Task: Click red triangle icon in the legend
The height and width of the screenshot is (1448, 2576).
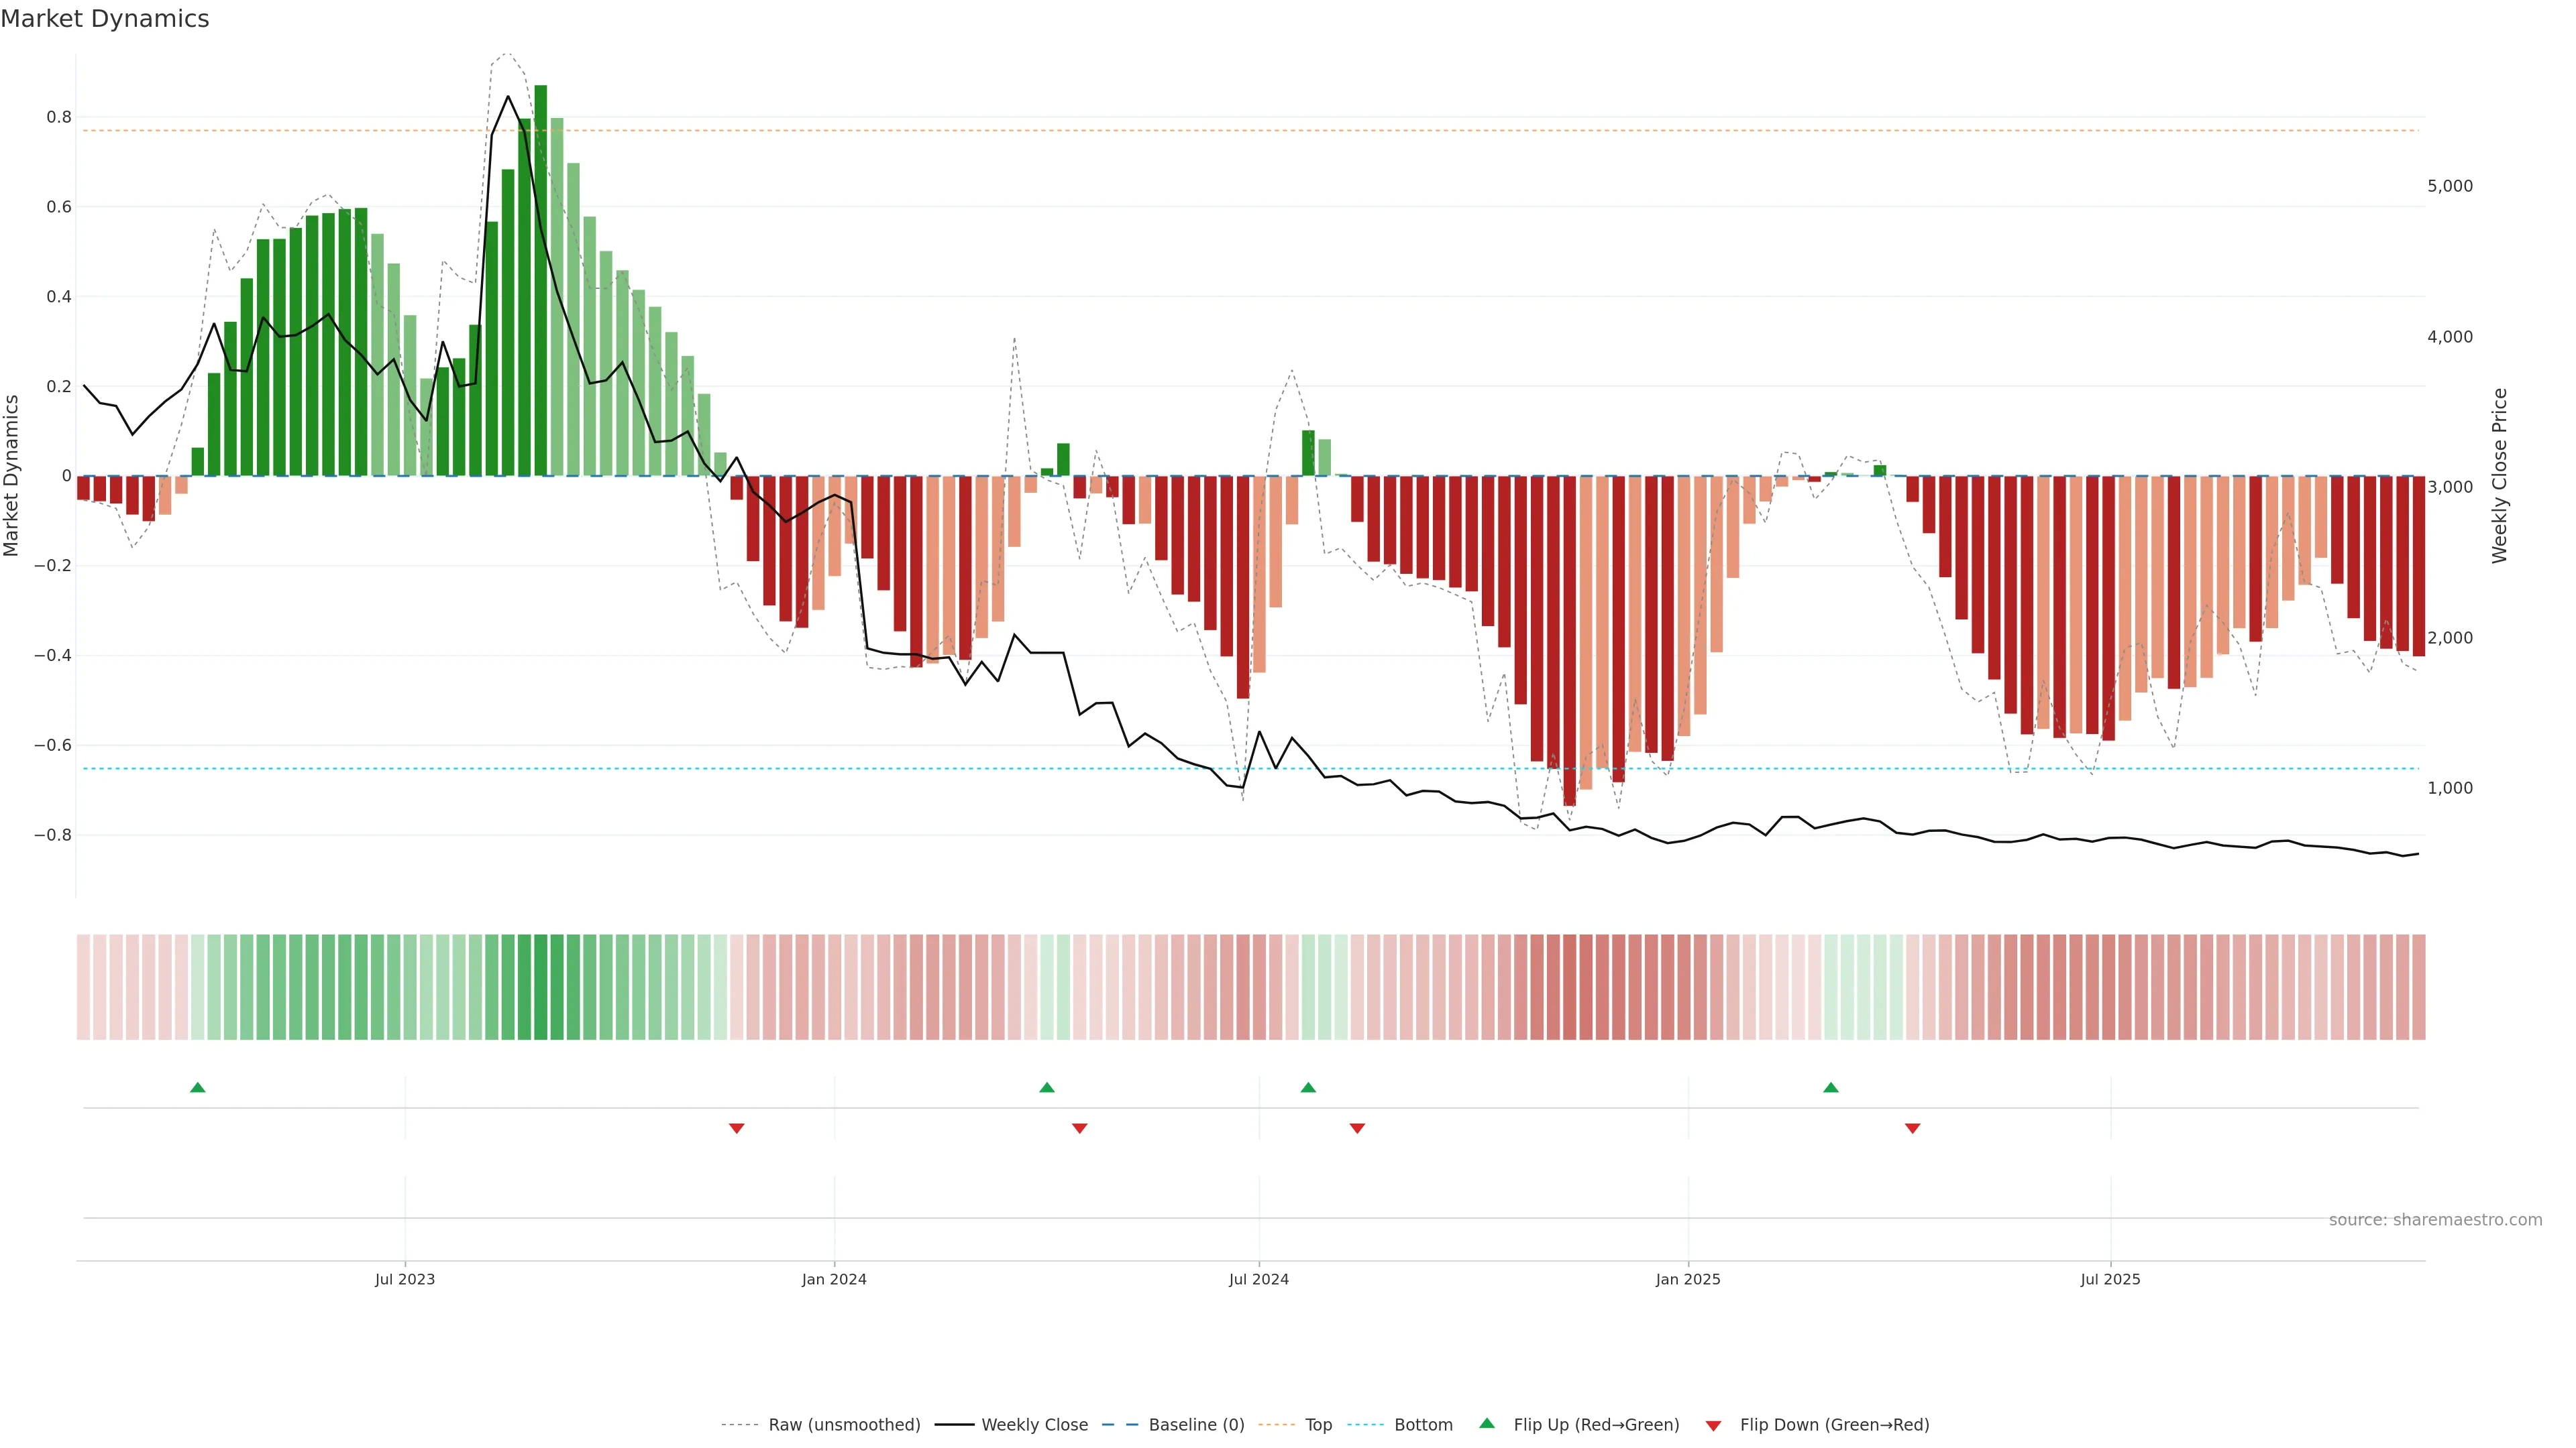Action: [x=1713, y=1425]
